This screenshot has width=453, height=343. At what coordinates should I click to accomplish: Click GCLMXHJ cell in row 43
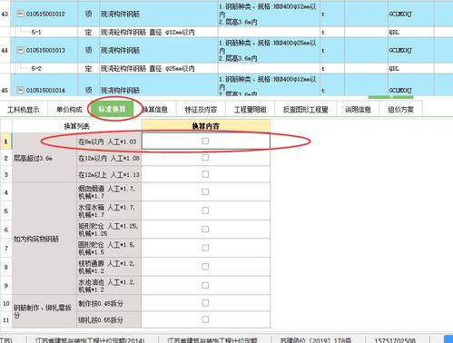(411, 14)
